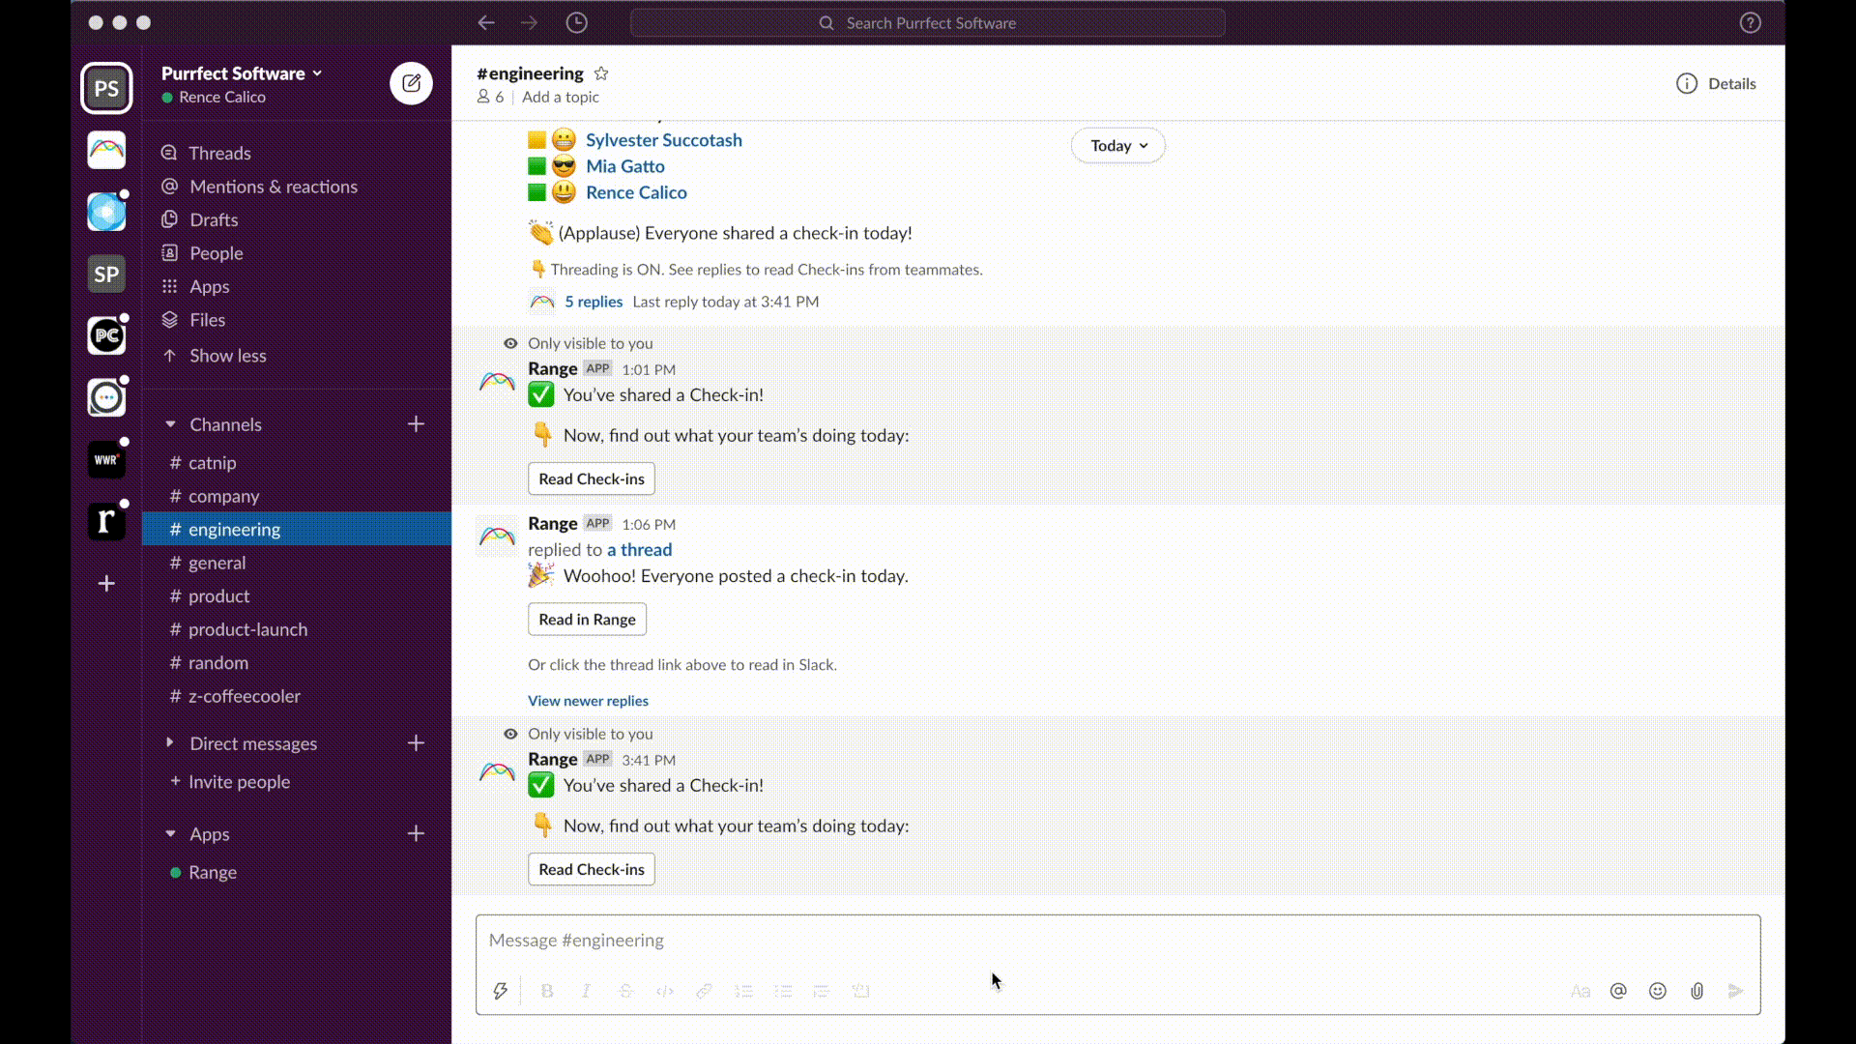Toggle italic formatting in composer

click(x=586, y=991)
